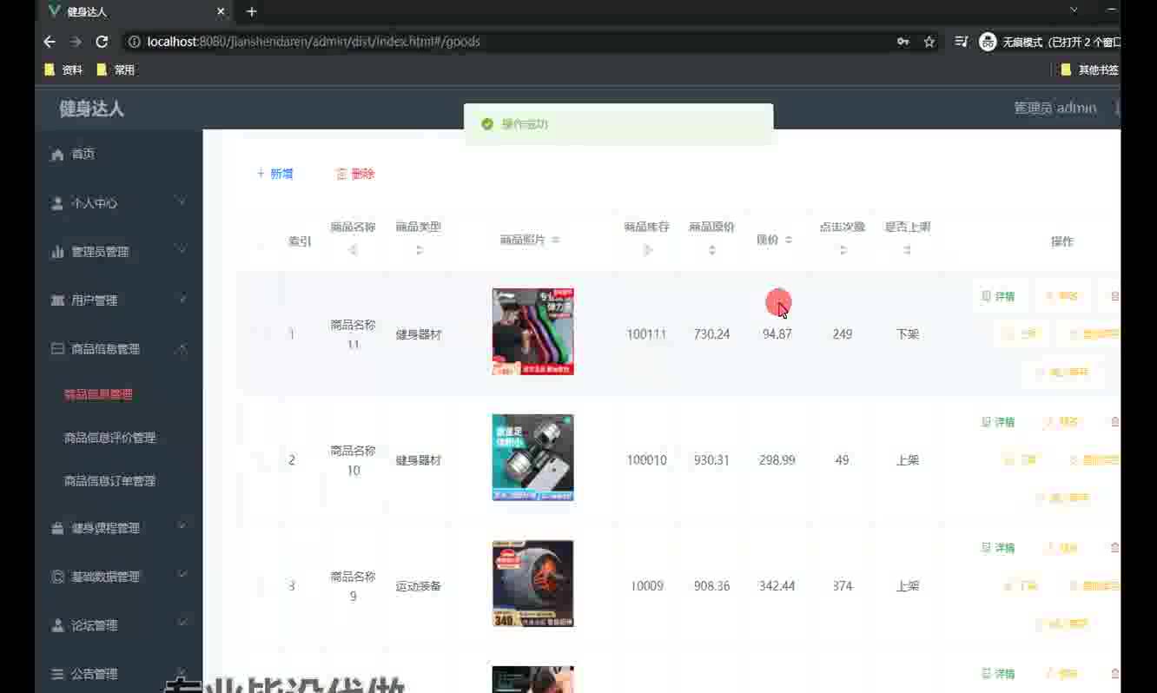Open the 其他书签 bookmarks folder
Screen dimensions: 1157x693
[1090, 69]
